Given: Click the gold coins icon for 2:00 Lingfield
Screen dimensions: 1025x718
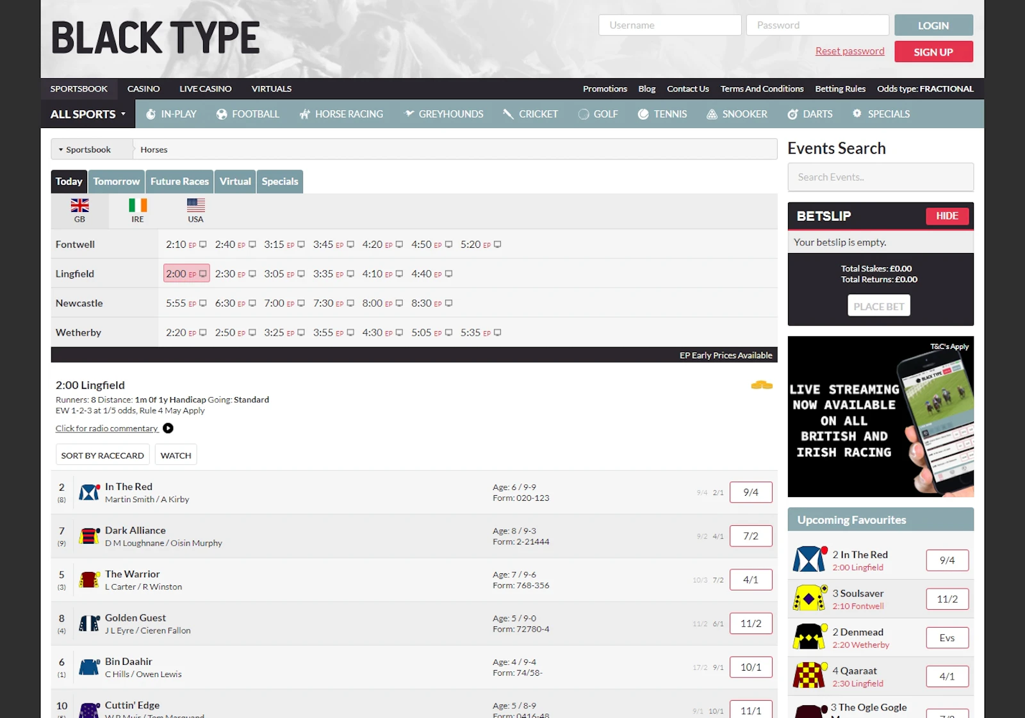Looking at the screenshot, I should [761, 386].
